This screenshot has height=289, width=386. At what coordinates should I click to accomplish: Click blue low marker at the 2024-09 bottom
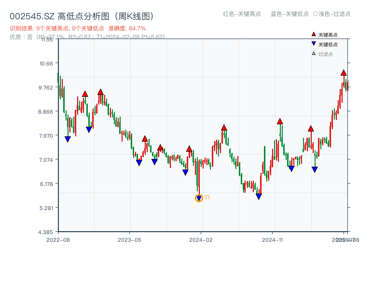coord(259,197)
